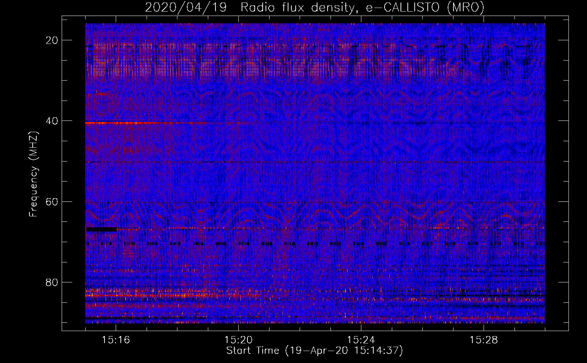
Task: Click the 15:24 time tick label
Action: pos(361,340)
